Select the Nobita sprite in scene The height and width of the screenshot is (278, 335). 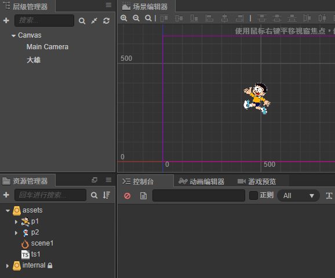[x=257, y=98]
